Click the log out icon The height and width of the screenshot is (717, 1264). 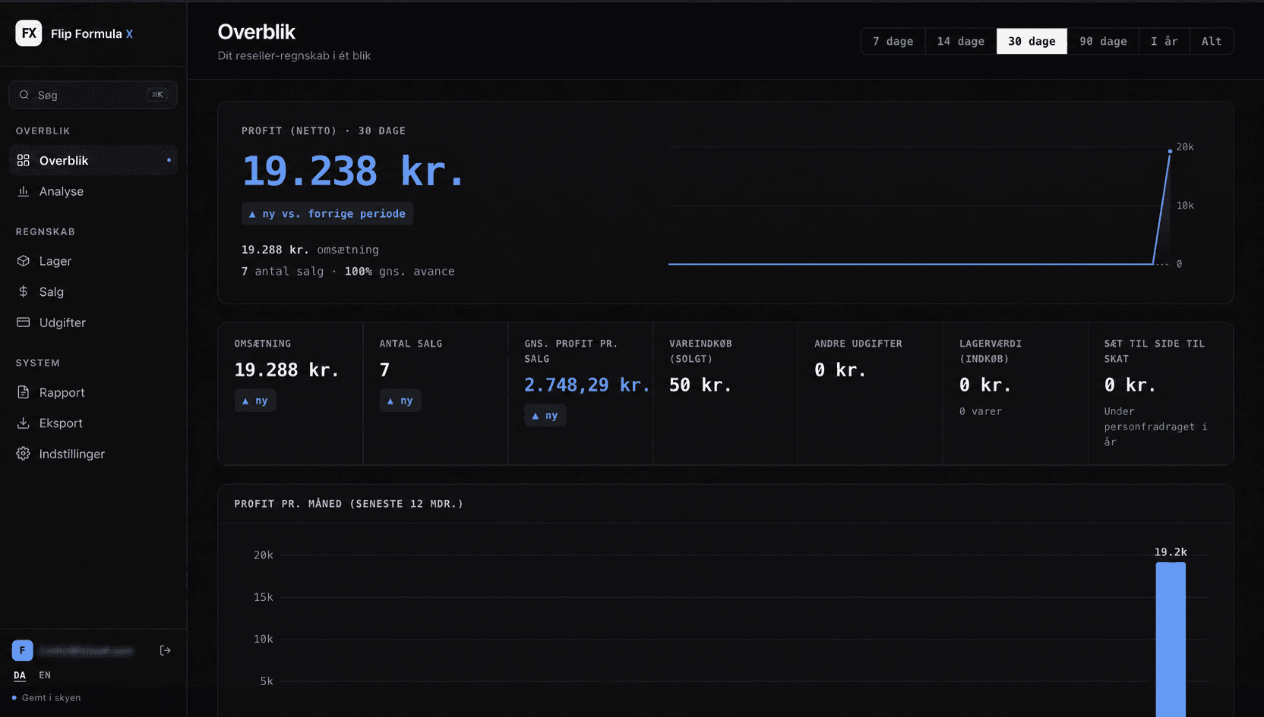click(165, 650)
